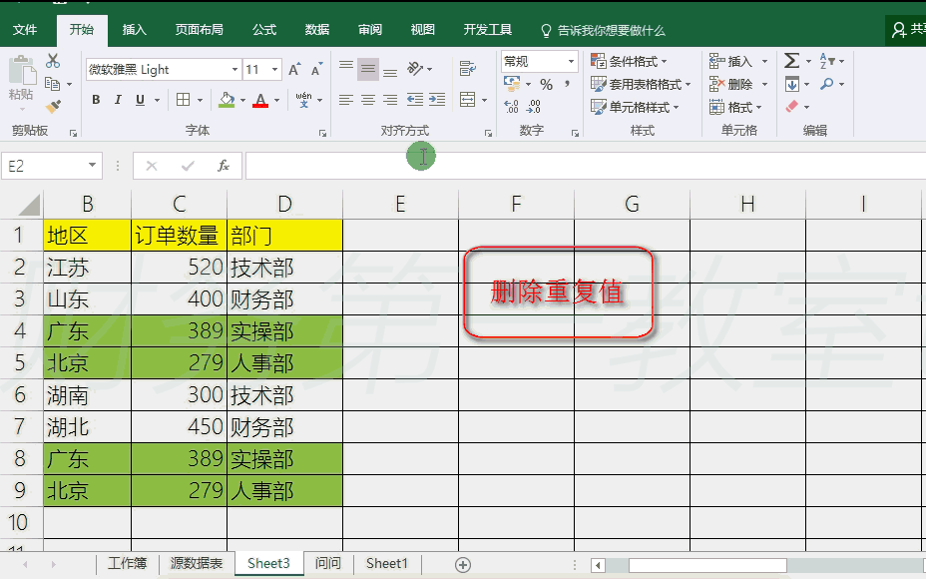Decrease font size with small A icon
Screen dimensions: 926x579
(x=316, y=70)
